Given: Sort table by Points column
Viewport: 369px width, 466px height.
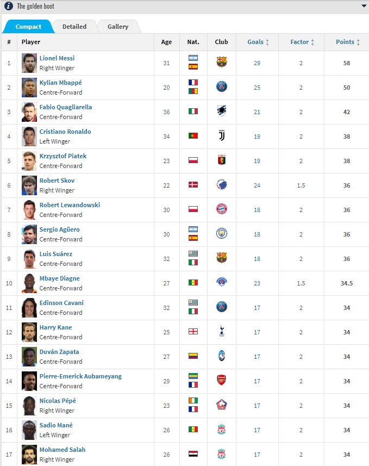Looking at the screenshot, I should [347, 42].
